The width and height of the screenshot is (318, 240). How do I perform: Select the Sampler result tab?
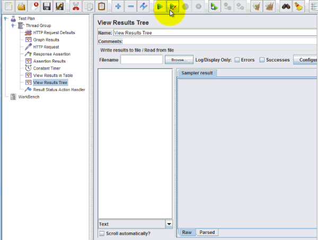[x=197, y=73]
